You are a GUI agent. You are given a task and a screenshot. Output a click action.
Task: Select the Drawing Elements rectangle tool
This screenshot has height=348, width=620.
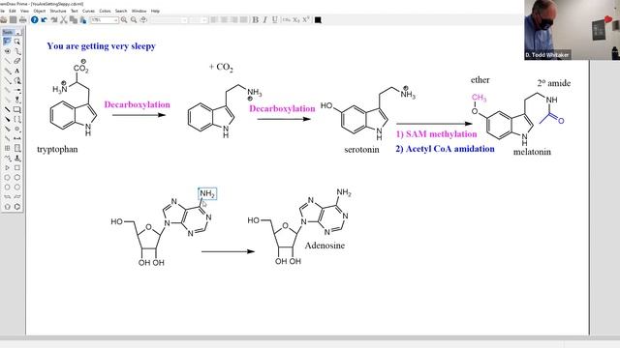(17, 109)
